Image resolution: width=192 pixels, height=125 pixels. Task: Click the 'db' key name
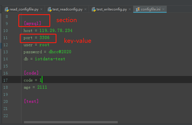(x=26, y=59)
